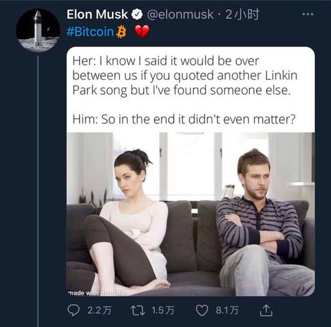
Task: Click the #Bitcoin hashtag link
Action: tap(90, 32)
